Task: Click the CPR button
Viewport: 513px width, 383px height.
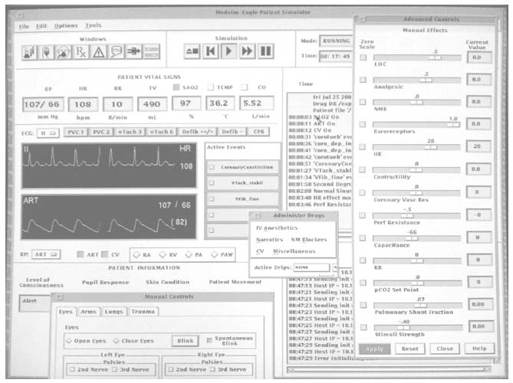Action: pos(258,132)
